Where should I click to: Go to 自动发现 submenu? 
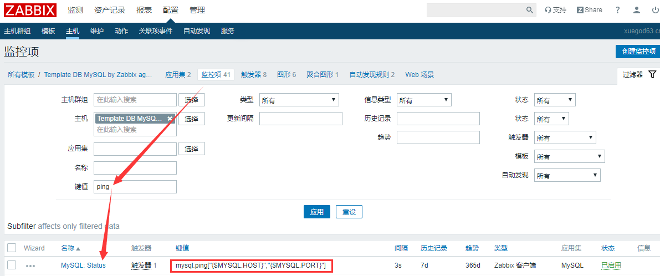point(197,30)
